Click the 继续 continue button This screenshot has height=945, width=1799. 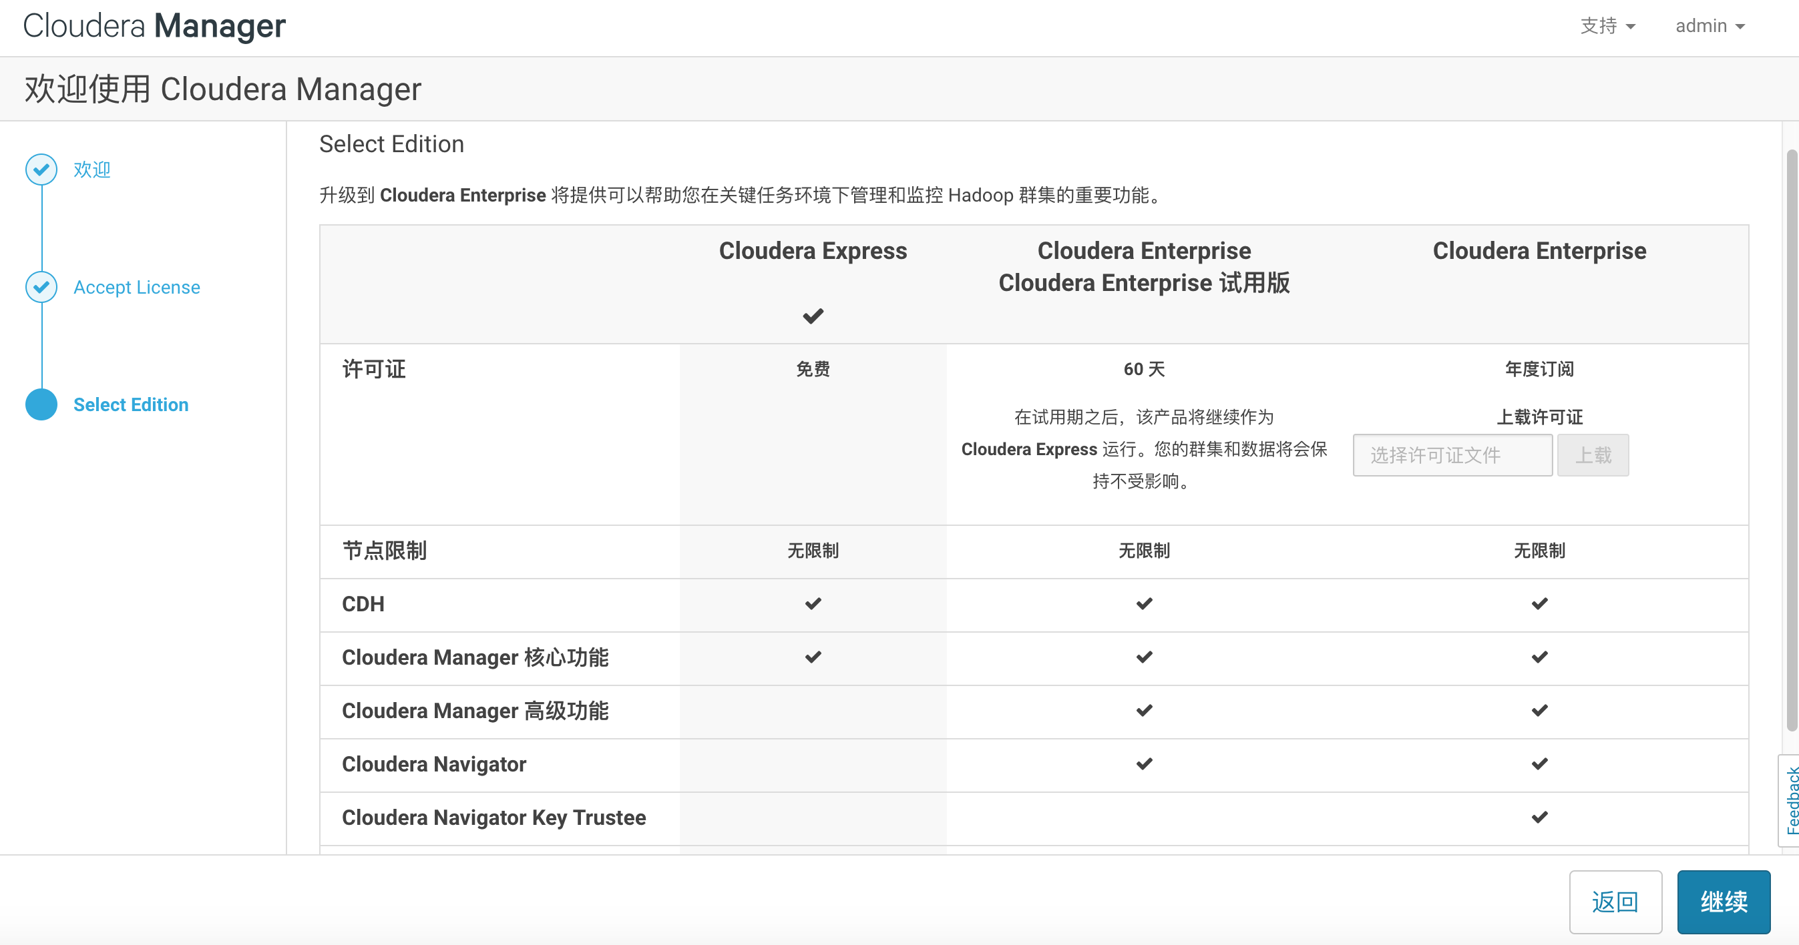pyautogui.click(x=1724, y=902)
